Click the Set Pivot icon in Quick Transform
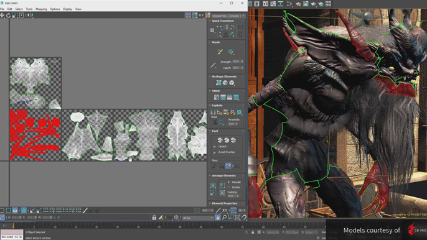This screenshot has width=427, height=240. click(212, 30)
